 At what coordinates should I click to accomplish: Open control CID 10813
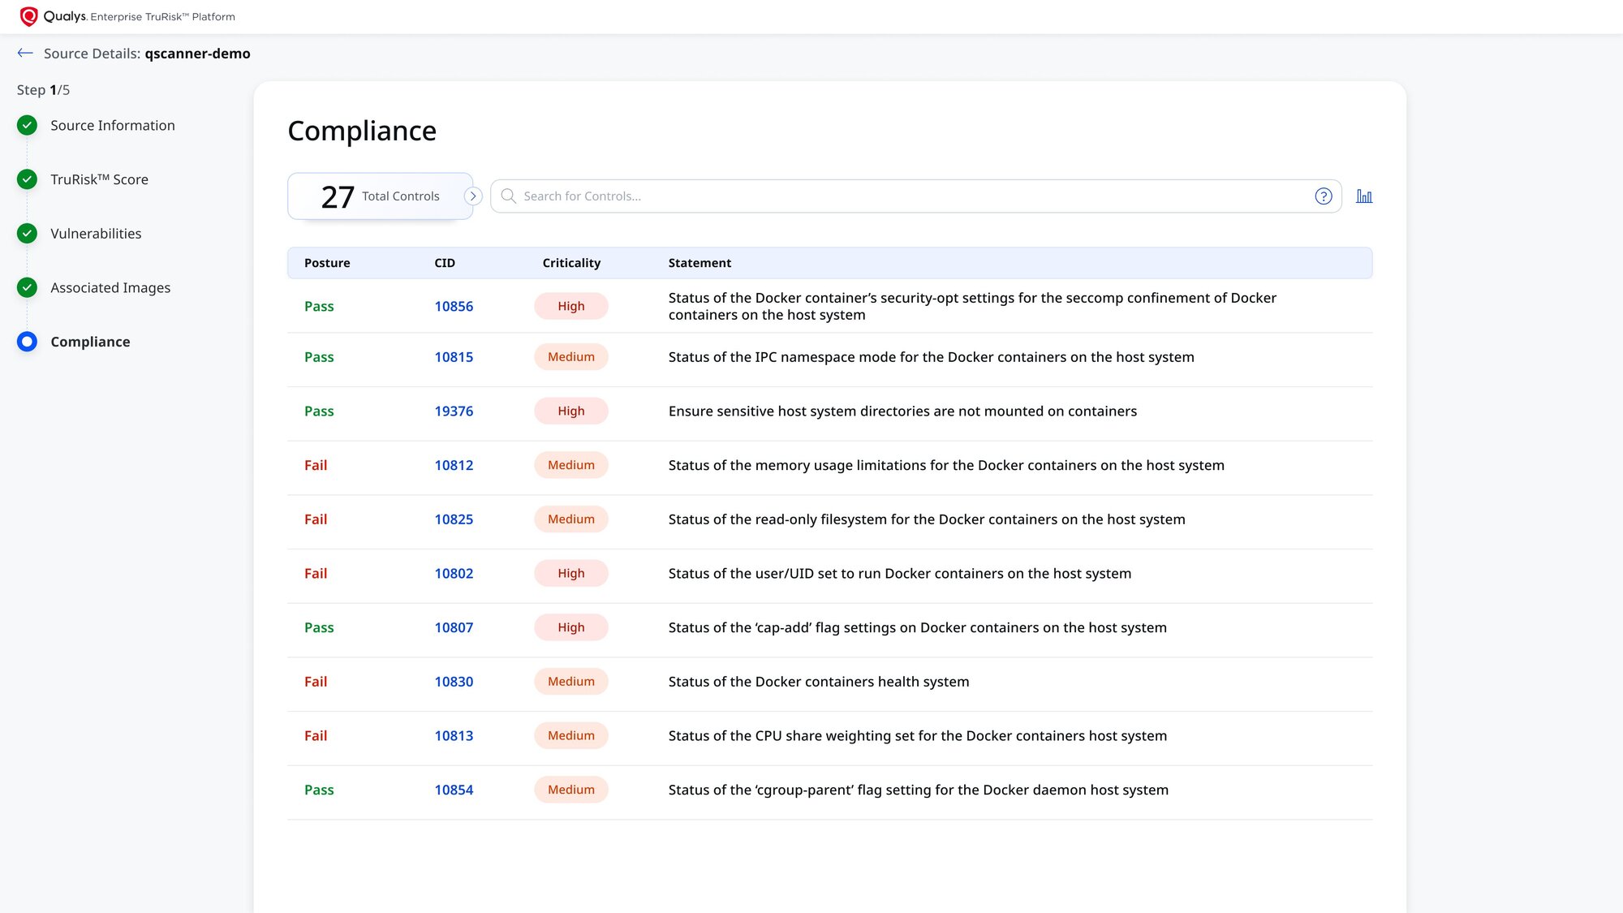[x=454, y=736]
